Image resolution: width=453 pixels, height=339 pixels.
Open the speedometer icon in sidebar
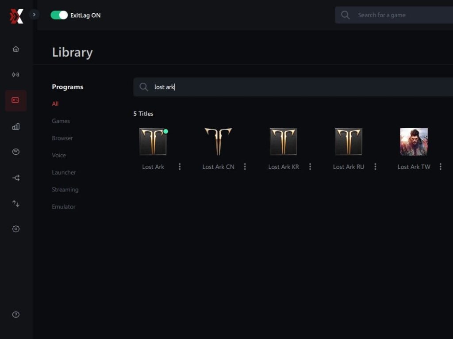coord(16,152)
